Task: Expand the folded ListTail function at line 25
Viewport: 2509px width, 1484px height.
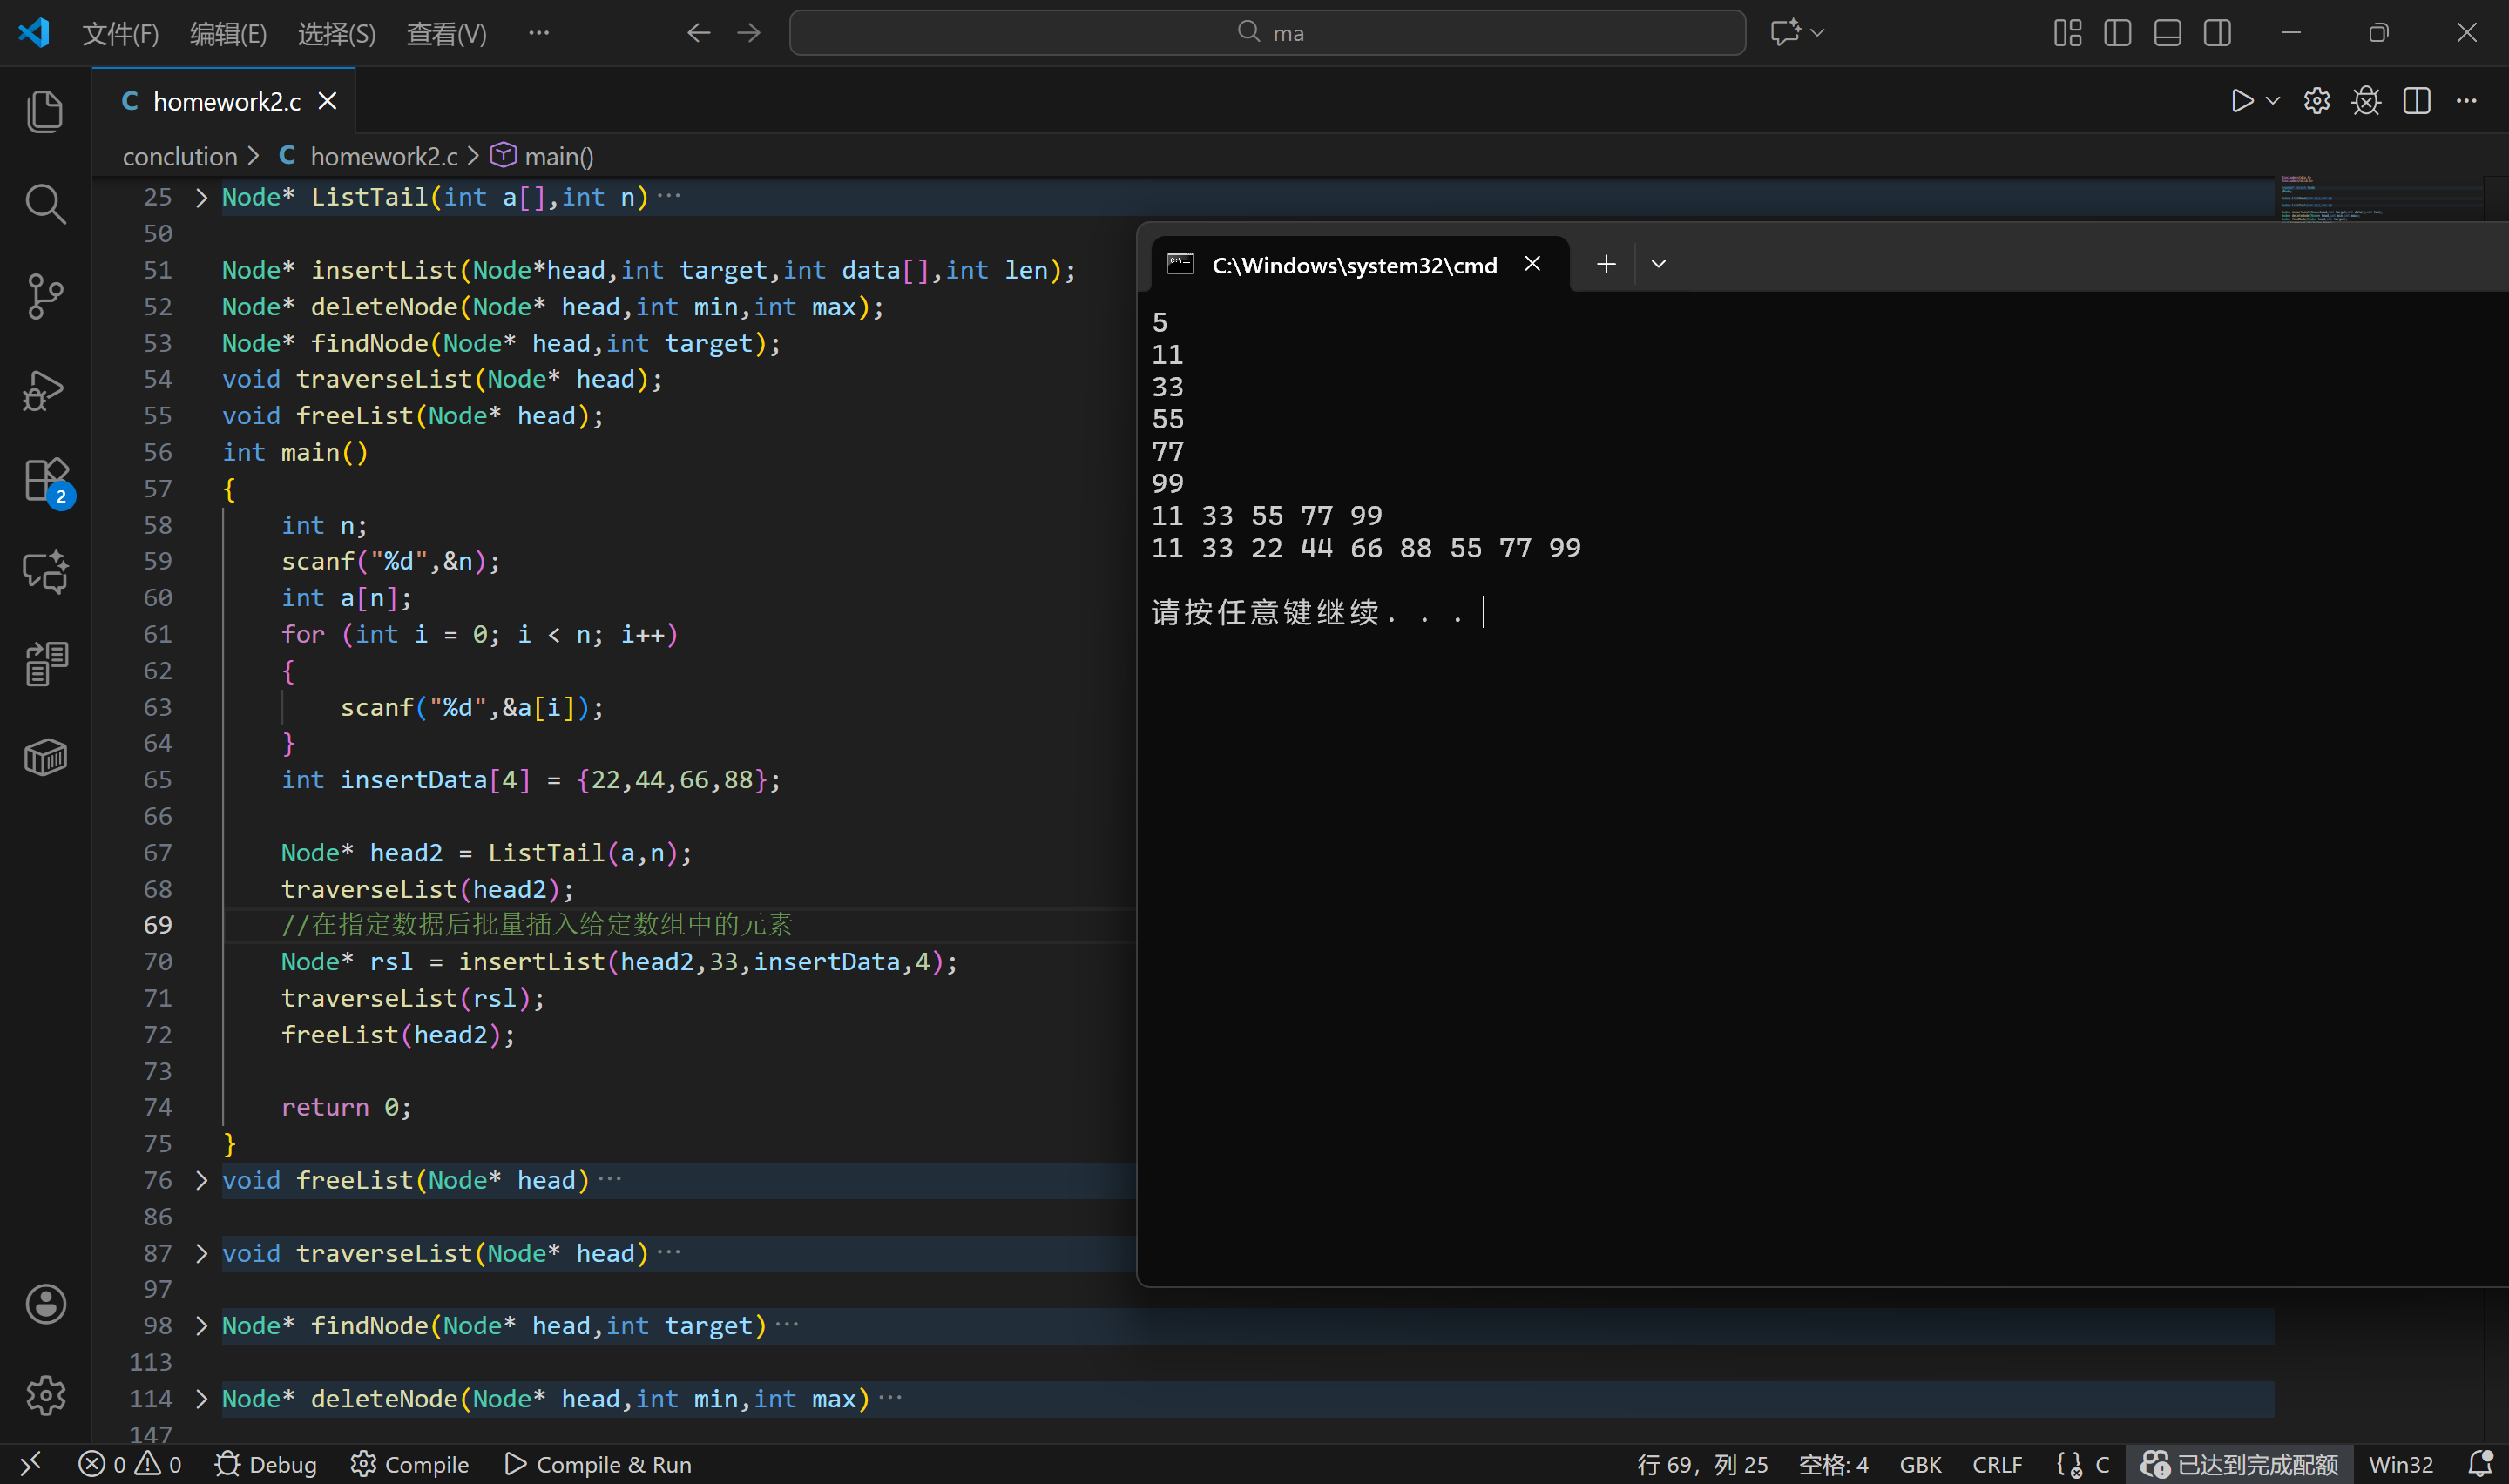Action: pos(201,197)
